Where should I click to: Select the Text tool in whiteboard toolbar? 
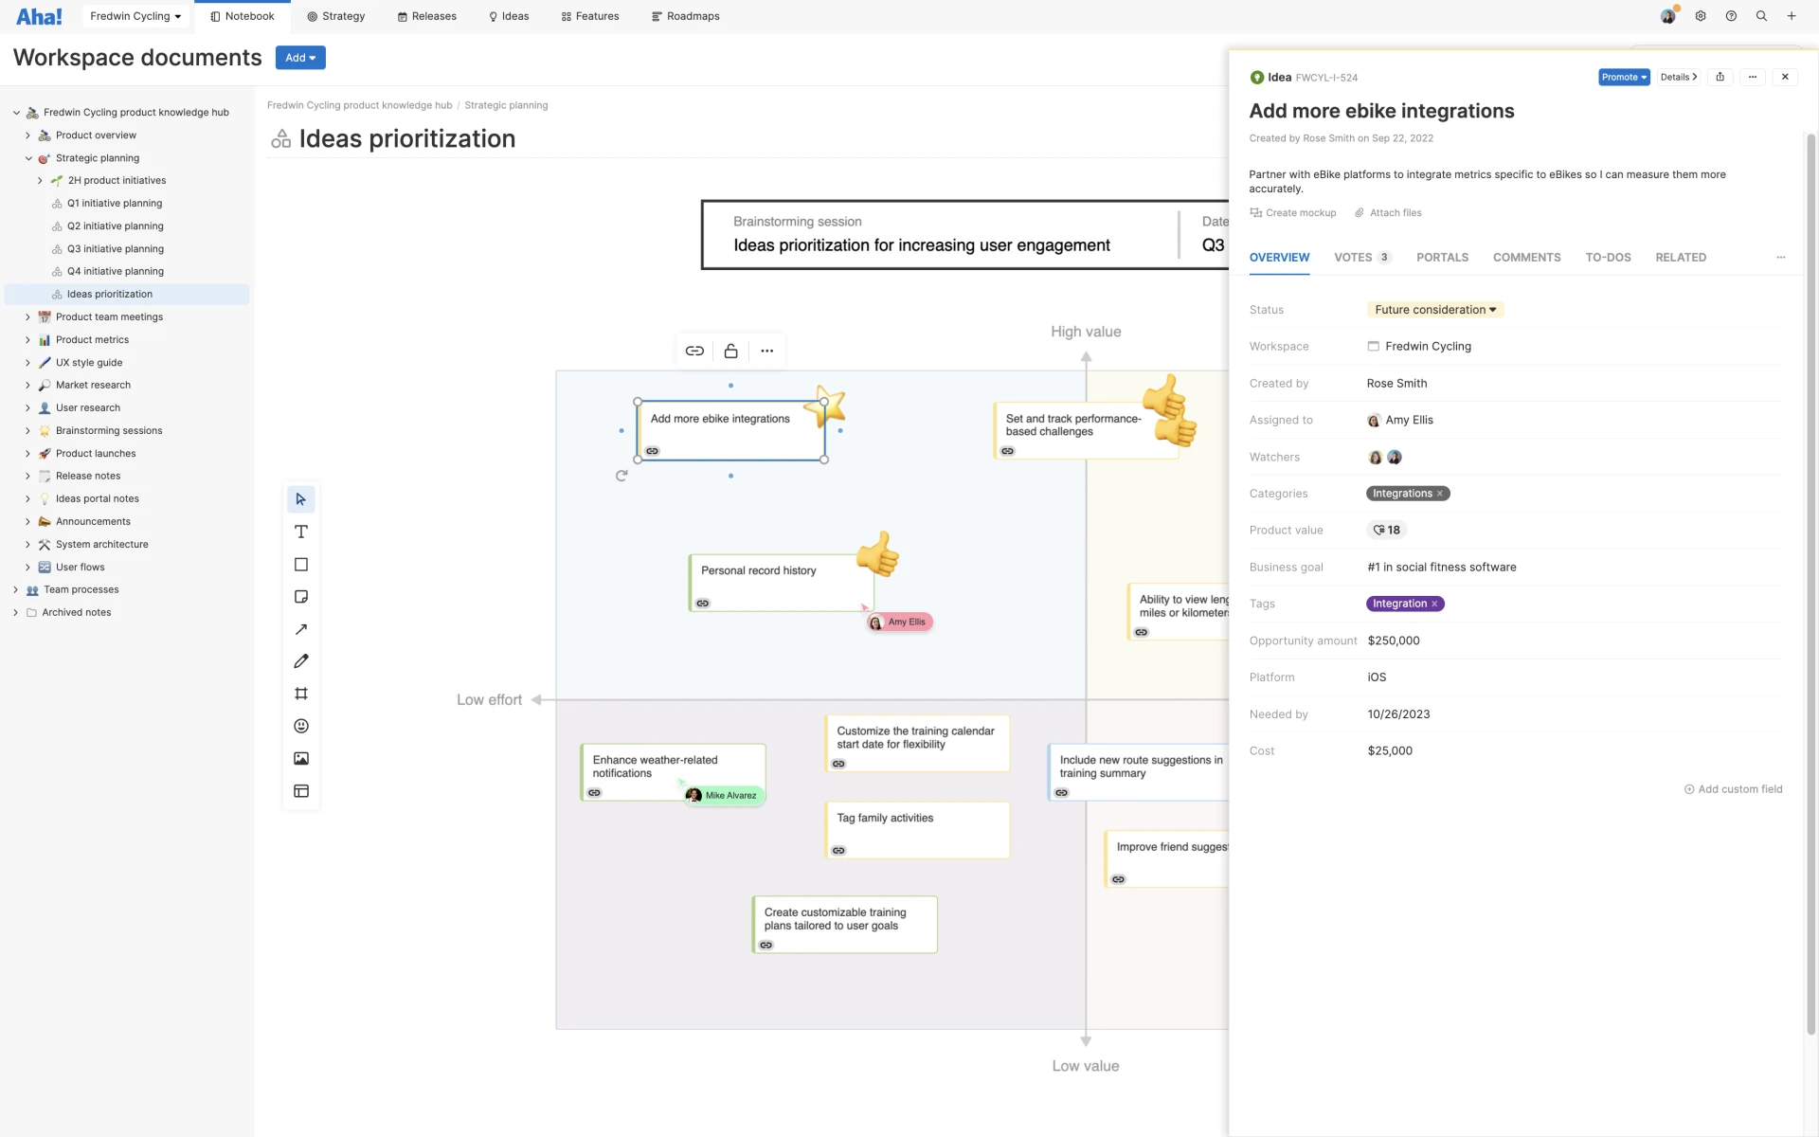coord(301,532)
